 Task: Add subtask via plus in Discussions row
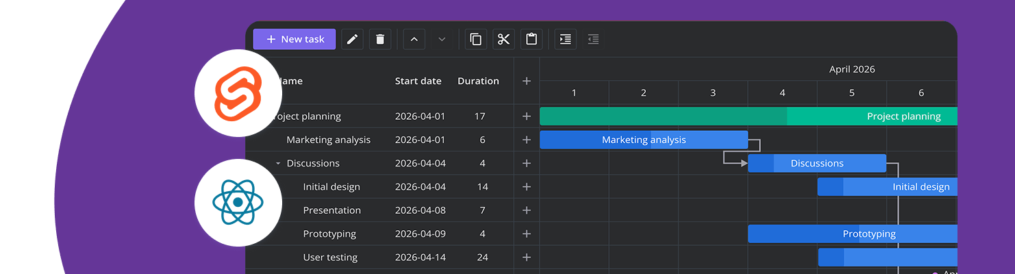pos(527,163)
